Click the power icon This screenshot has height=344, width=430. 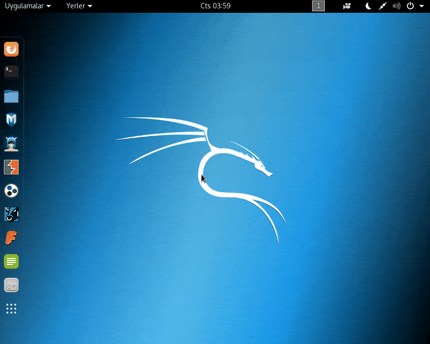410,6
